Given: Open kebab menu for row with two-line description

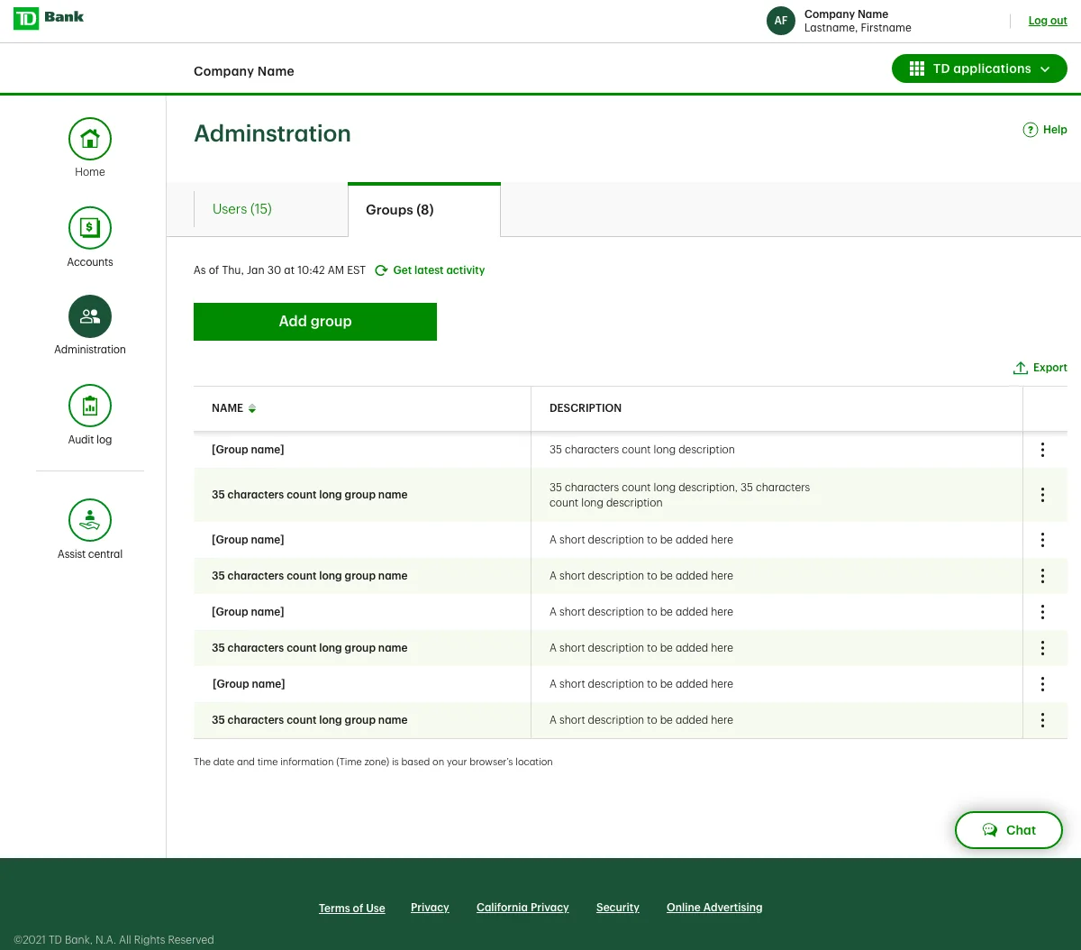Looking at the screenshot, I should tap(1042, 495).
